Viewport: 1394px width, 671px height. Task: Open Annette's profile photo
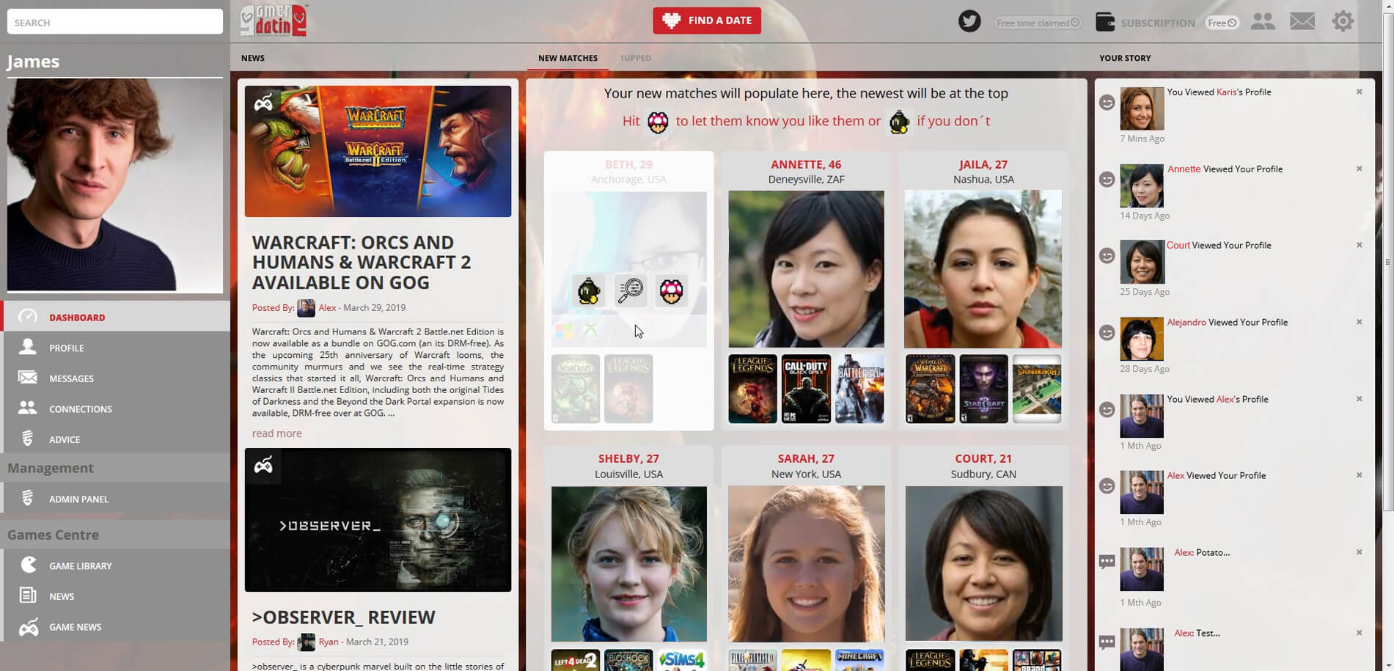click(x=806, y=269)
